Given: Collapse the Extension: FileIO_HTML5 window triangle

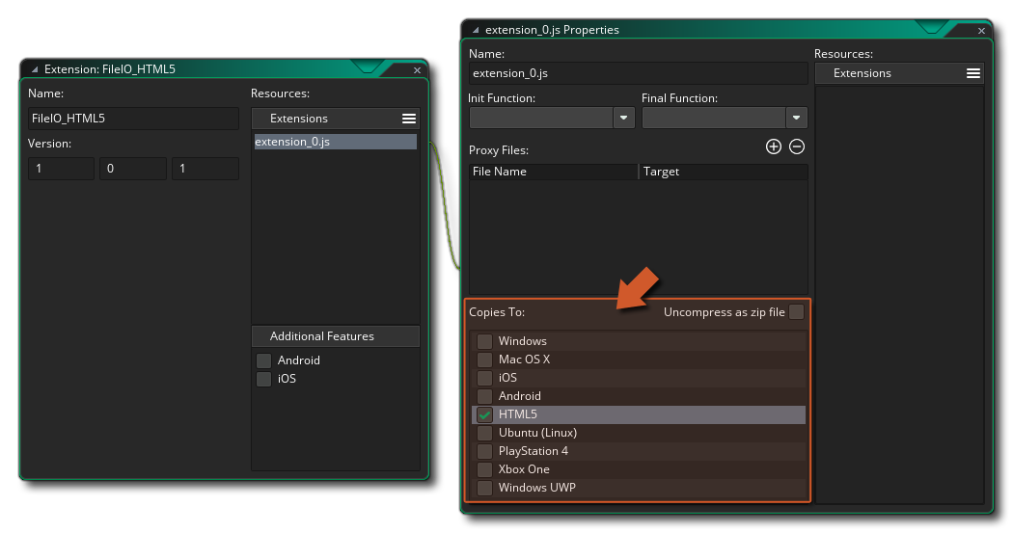Looking at the screenshot, I should coord(35,69).
